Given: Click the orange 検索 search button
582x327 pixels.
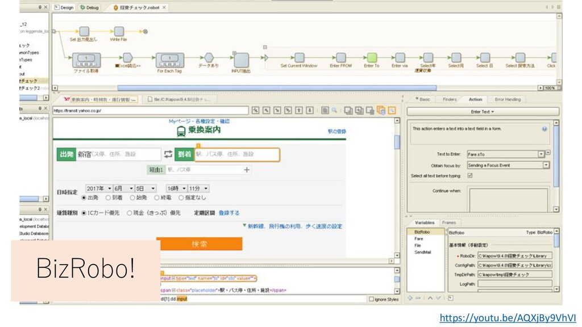Looking at the screenshot, I should click(199, 244).
